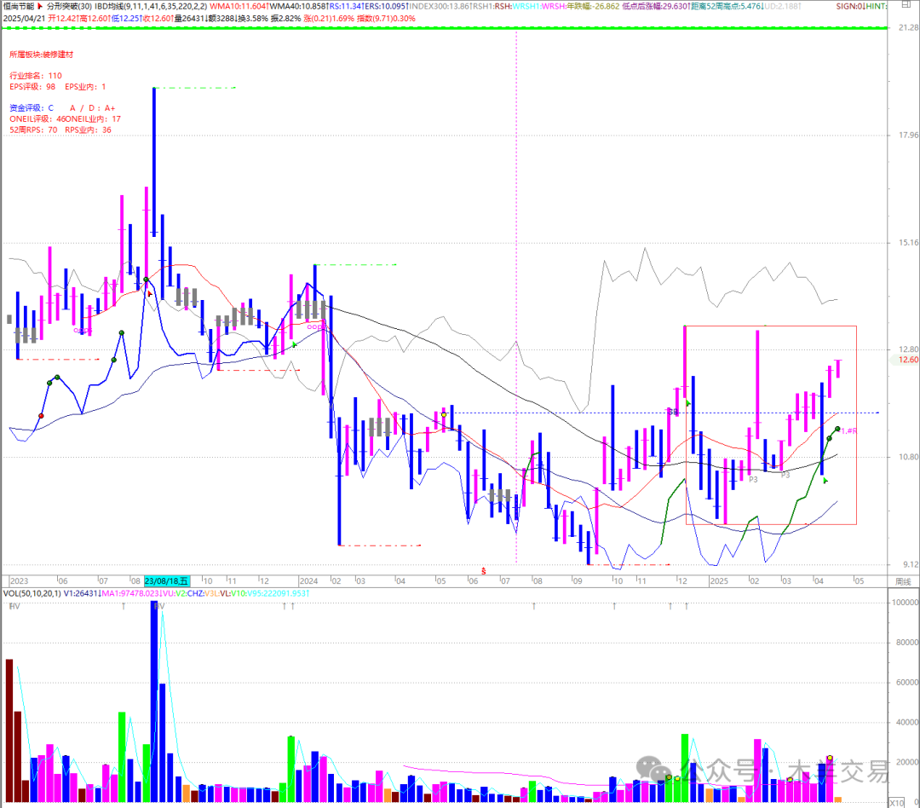The width and height of the screenshot is (920, 808).
Task: Click the X10 volume scale multiplier
Action: coord(896,803)
